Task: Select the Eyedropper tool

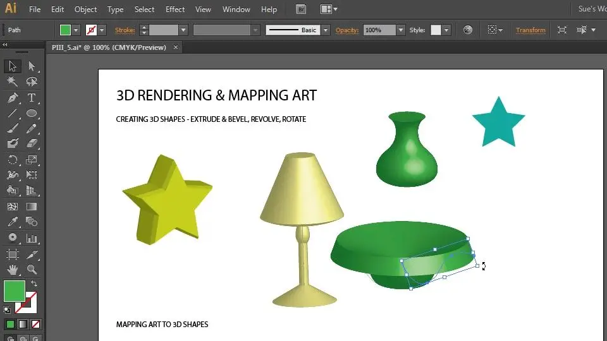Action: click(x=13, y=222)
